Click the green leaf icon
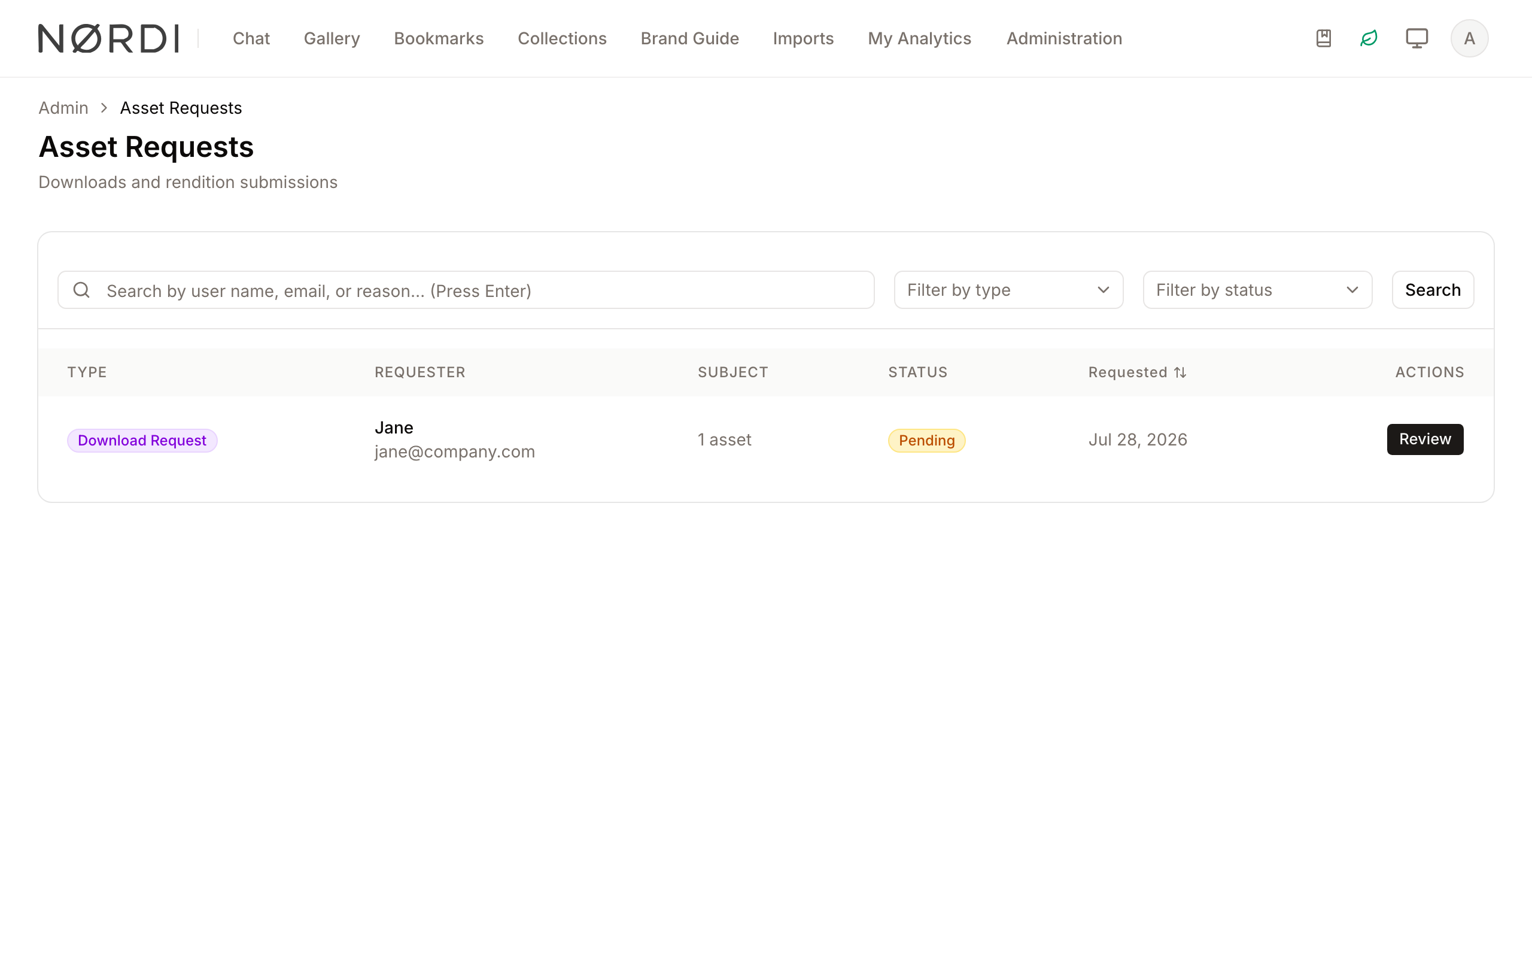Viewport: 1532px width, 958px height. tap(1369, 39)
